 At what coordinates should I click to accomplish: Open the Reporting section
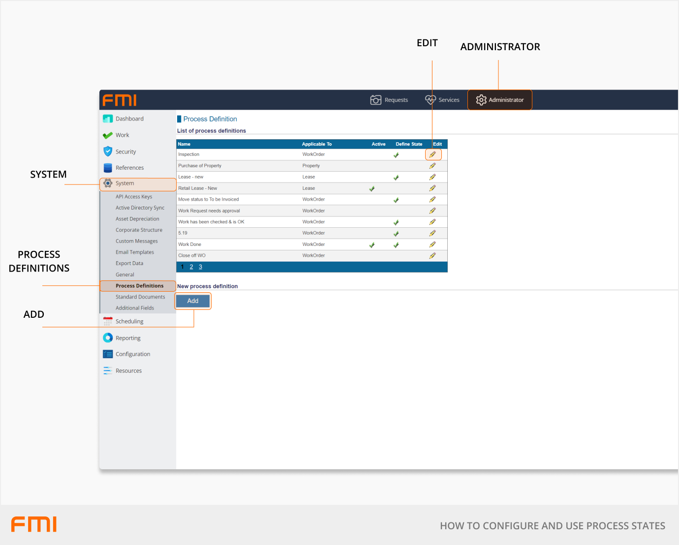coord(128,338)
